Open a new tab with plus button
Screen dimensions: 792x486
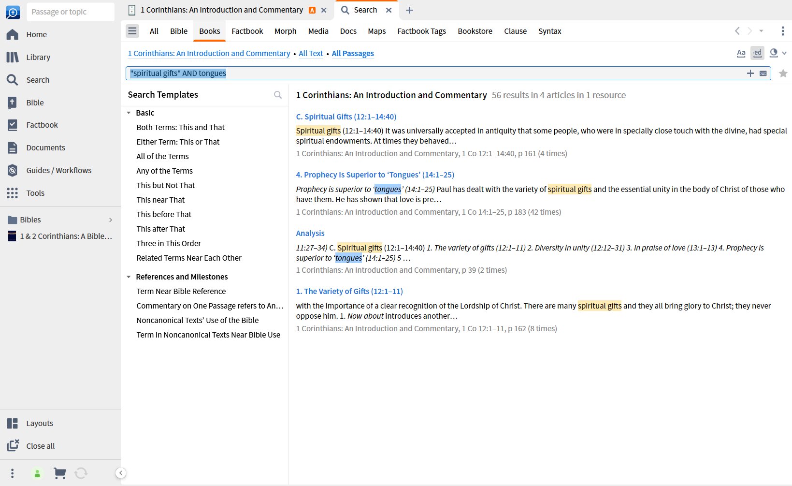coord(409,10)
